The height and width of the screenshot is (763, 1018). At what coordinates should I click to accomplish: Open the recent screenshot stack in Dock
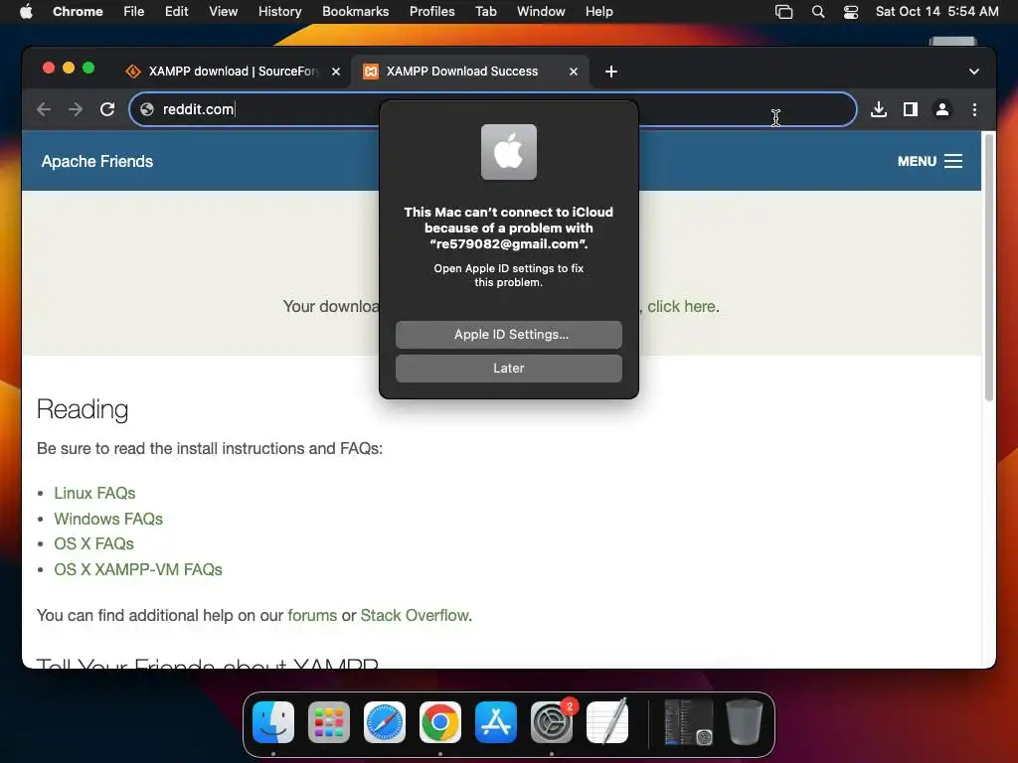click(688, 722)
